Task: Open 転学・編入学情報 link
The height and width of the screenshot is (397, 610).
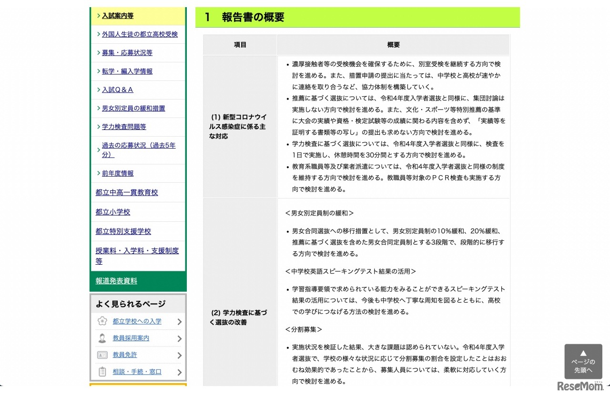Action: click(x=127, y=71)
